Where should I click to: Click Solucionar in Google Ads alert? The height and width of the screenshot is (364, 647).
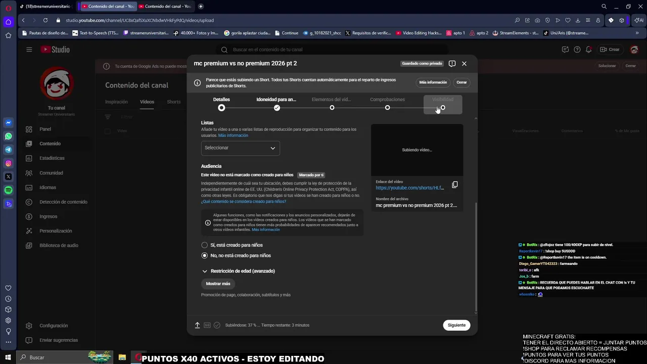[607, 66]
